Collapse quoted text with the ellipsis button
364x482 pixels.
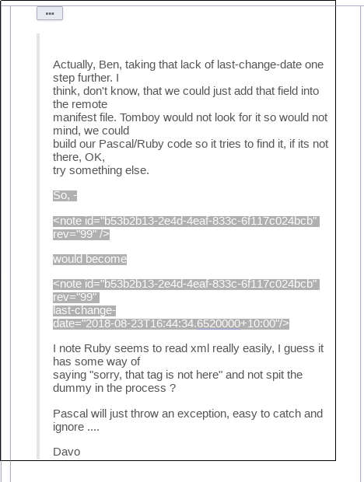point(50,13)
